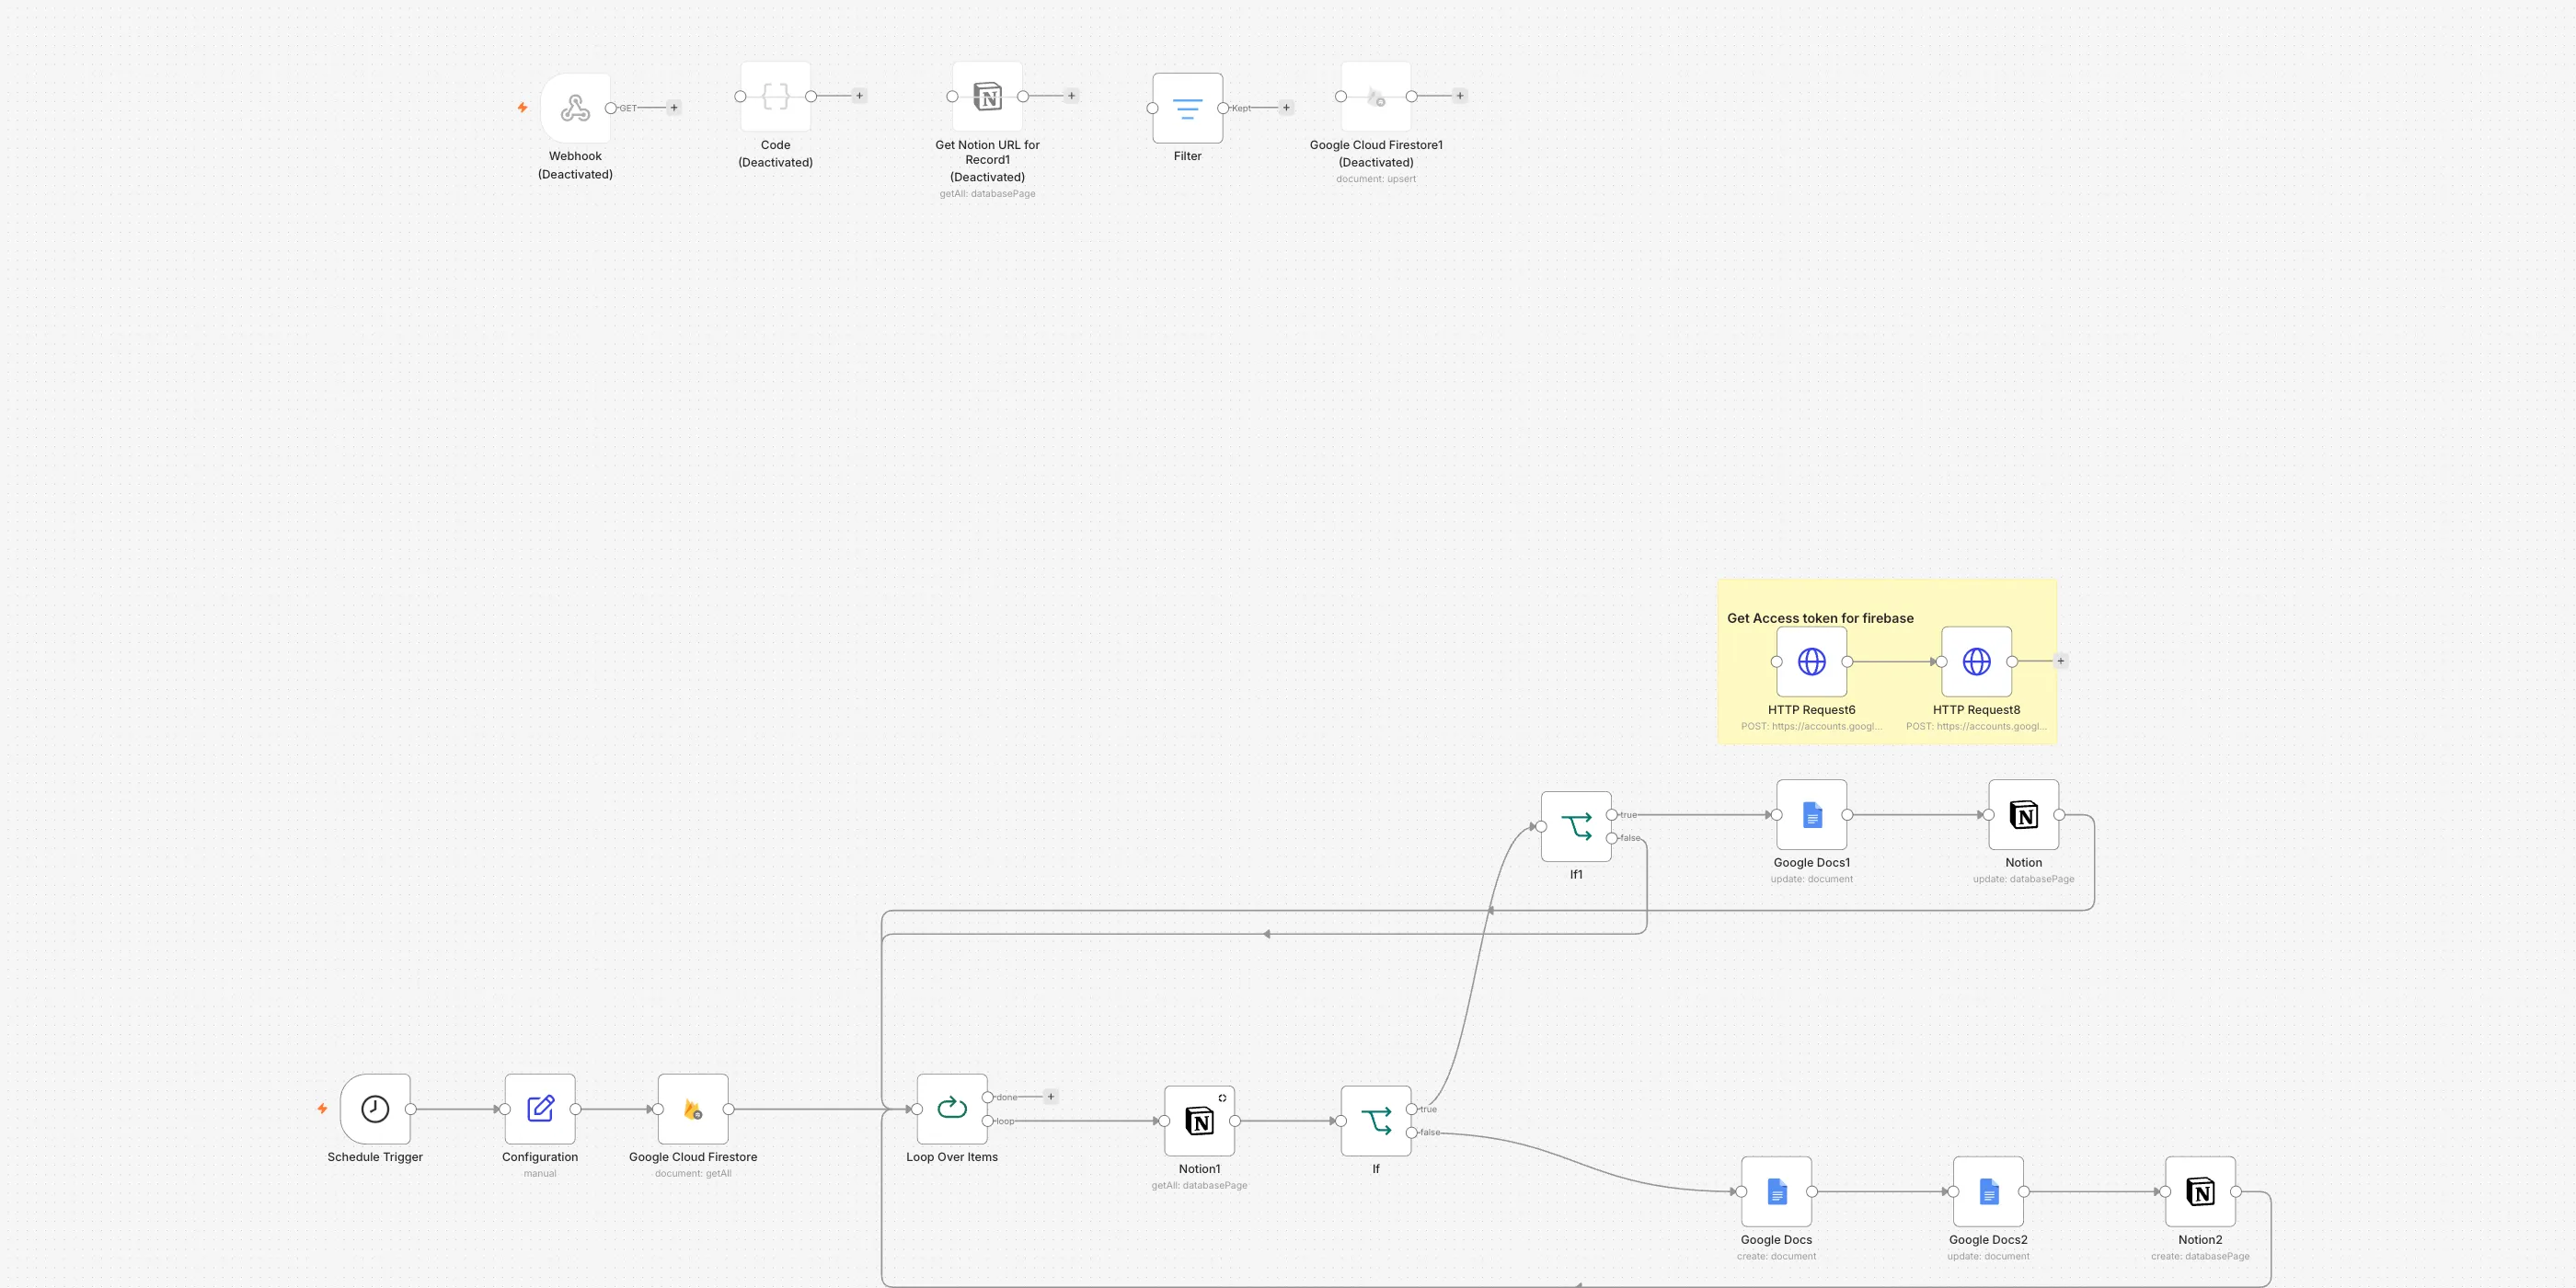The width and height of the screenshot is (2576, 1288).
Task: Select the Notion2 create databasePage node
Action: [x=2200, y=1192]
